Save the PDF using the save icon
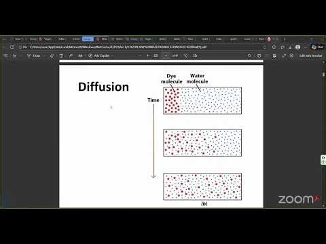The image size is (326, 244). (274, 56)
